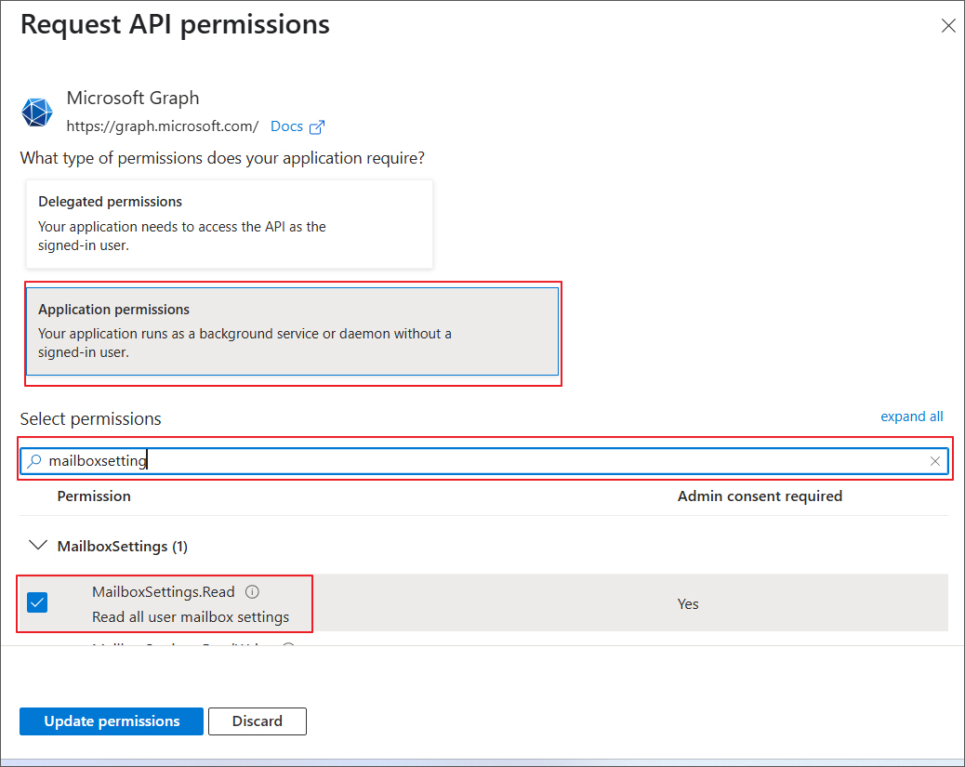
Task: Click the Permission column header
Action: 94,496
